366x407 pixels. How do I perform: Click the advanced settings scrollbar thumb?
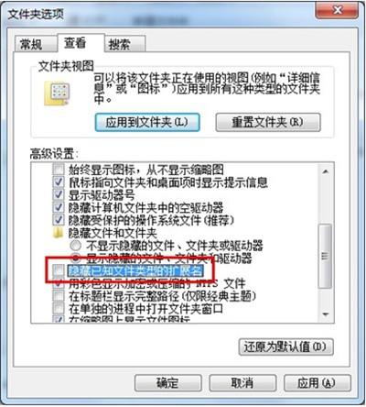click(x=325, y=256)
